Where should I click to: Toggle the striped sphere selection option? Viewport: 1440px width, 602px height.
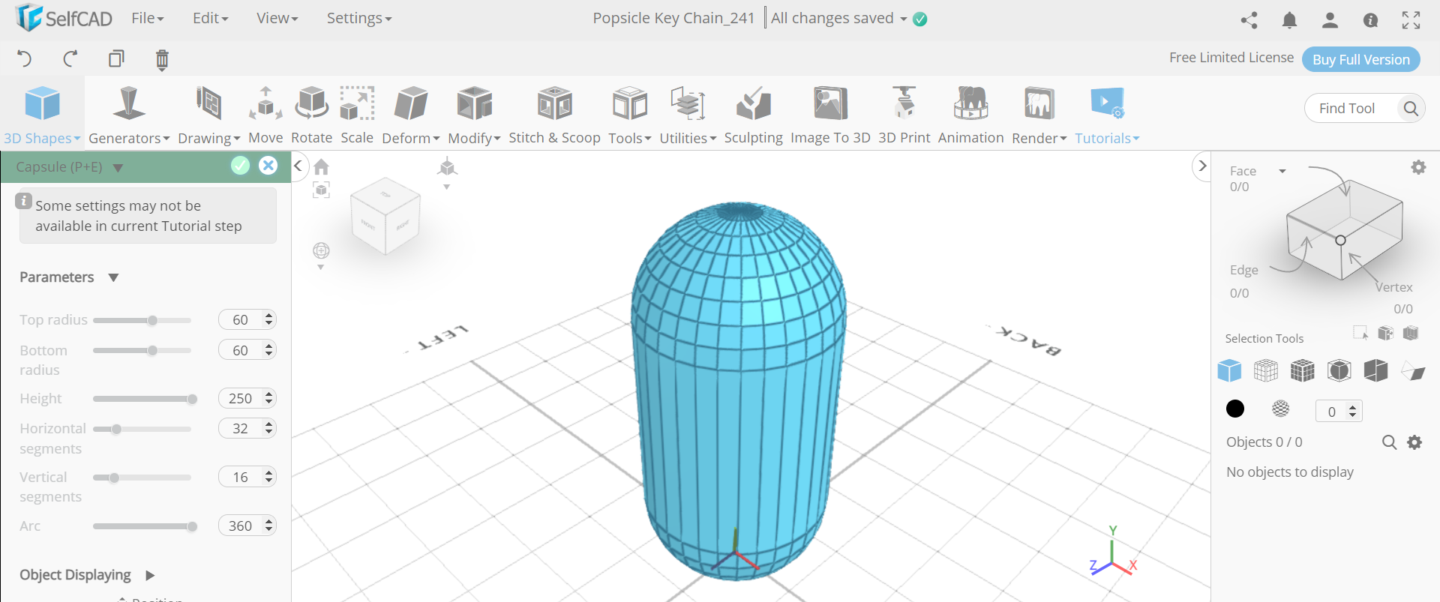coord(1281,409)
